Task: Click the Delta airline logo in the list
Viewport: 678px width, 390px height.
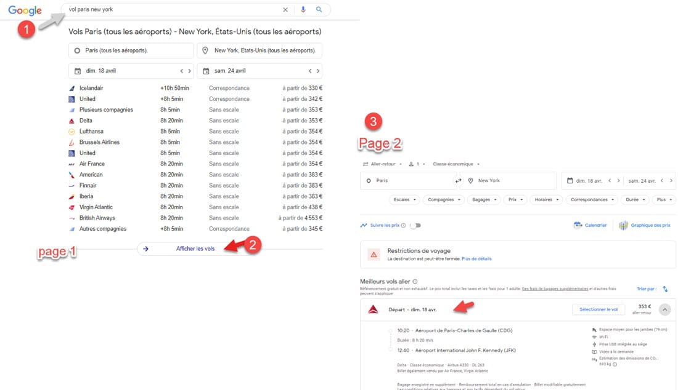Action: [x=71, y=121]
